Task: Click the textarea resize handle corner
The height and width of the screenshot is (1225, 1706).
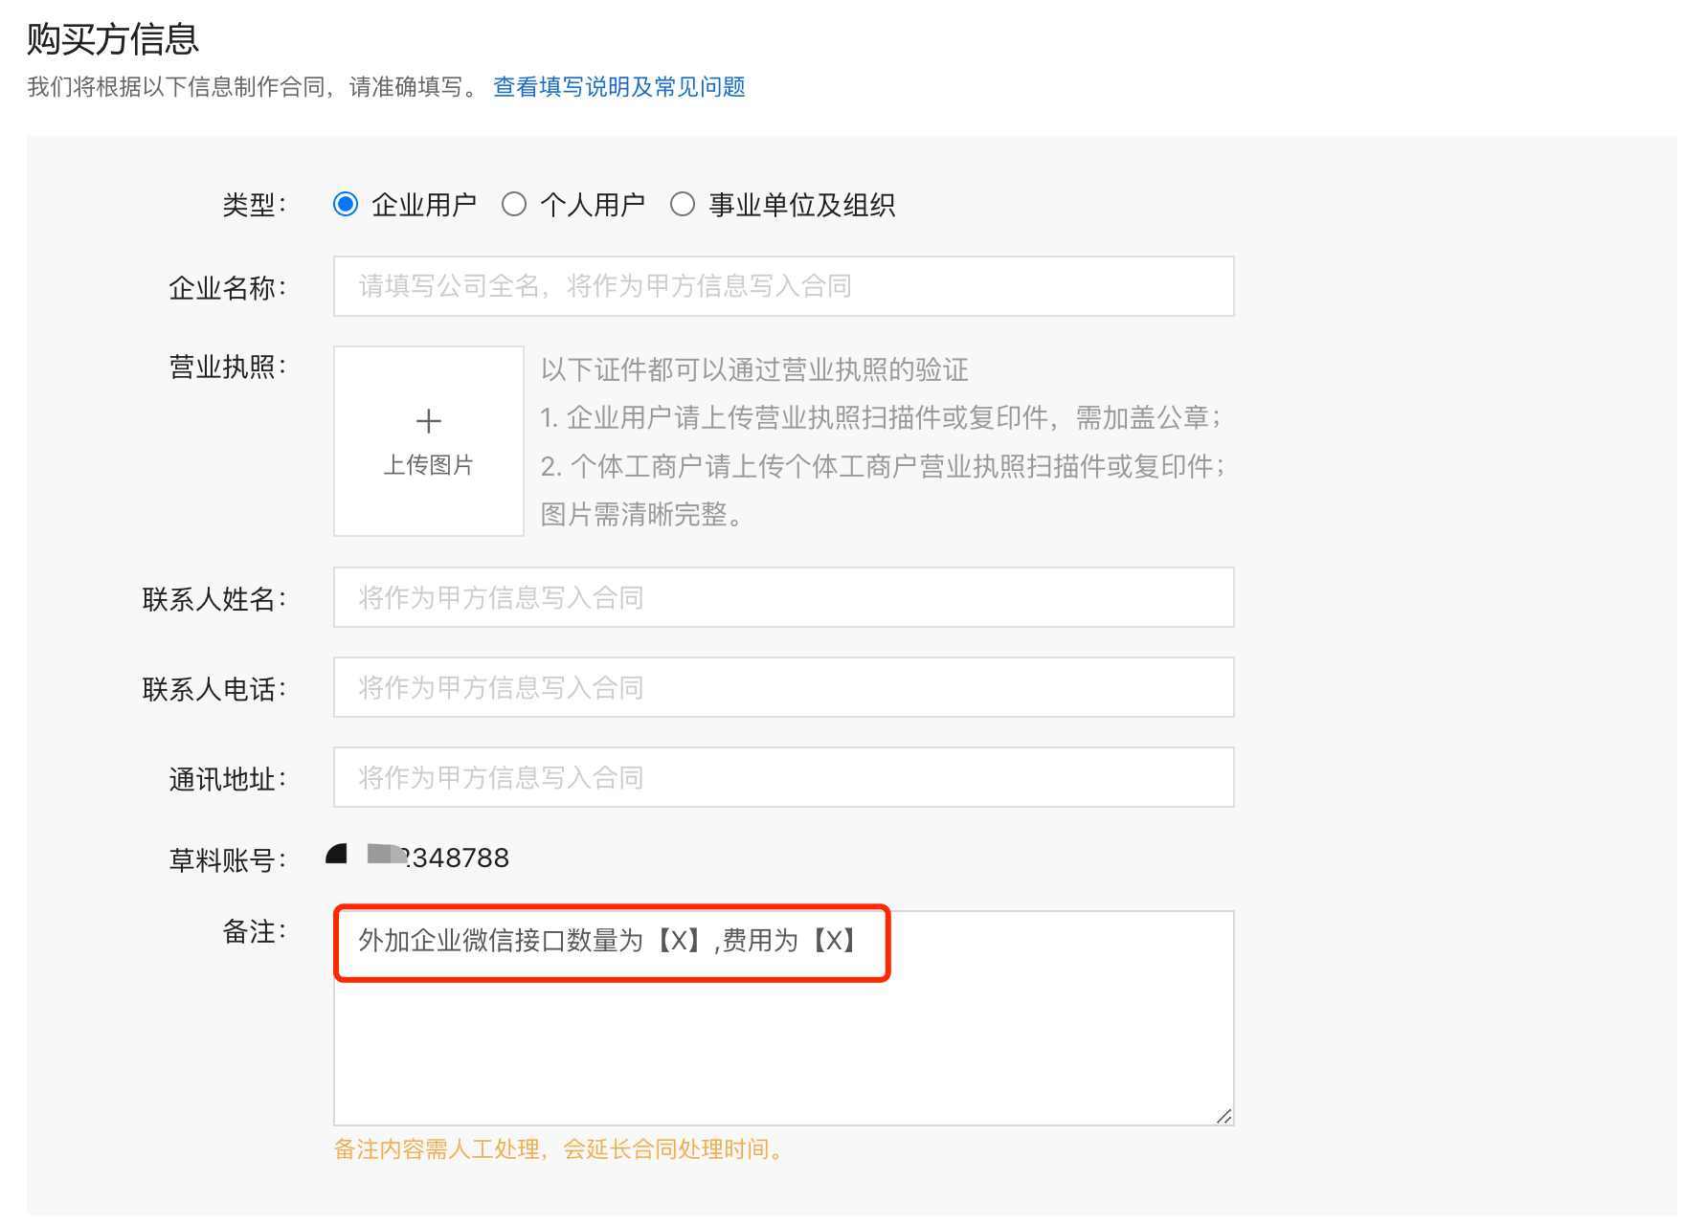Action: 1223,1115
